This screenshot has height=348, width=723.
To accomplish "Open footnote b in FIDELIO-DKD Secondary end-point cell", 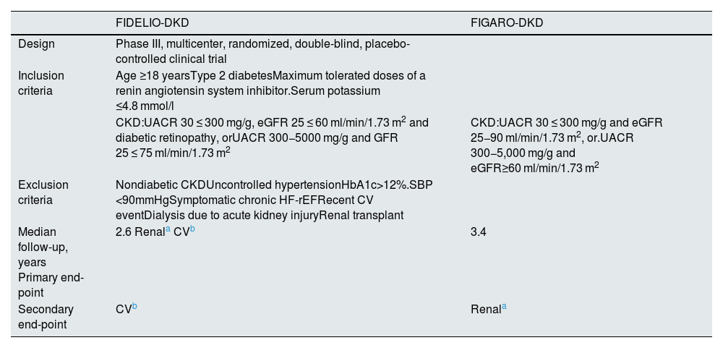I will pyautogui.click(x=134, y=306).
